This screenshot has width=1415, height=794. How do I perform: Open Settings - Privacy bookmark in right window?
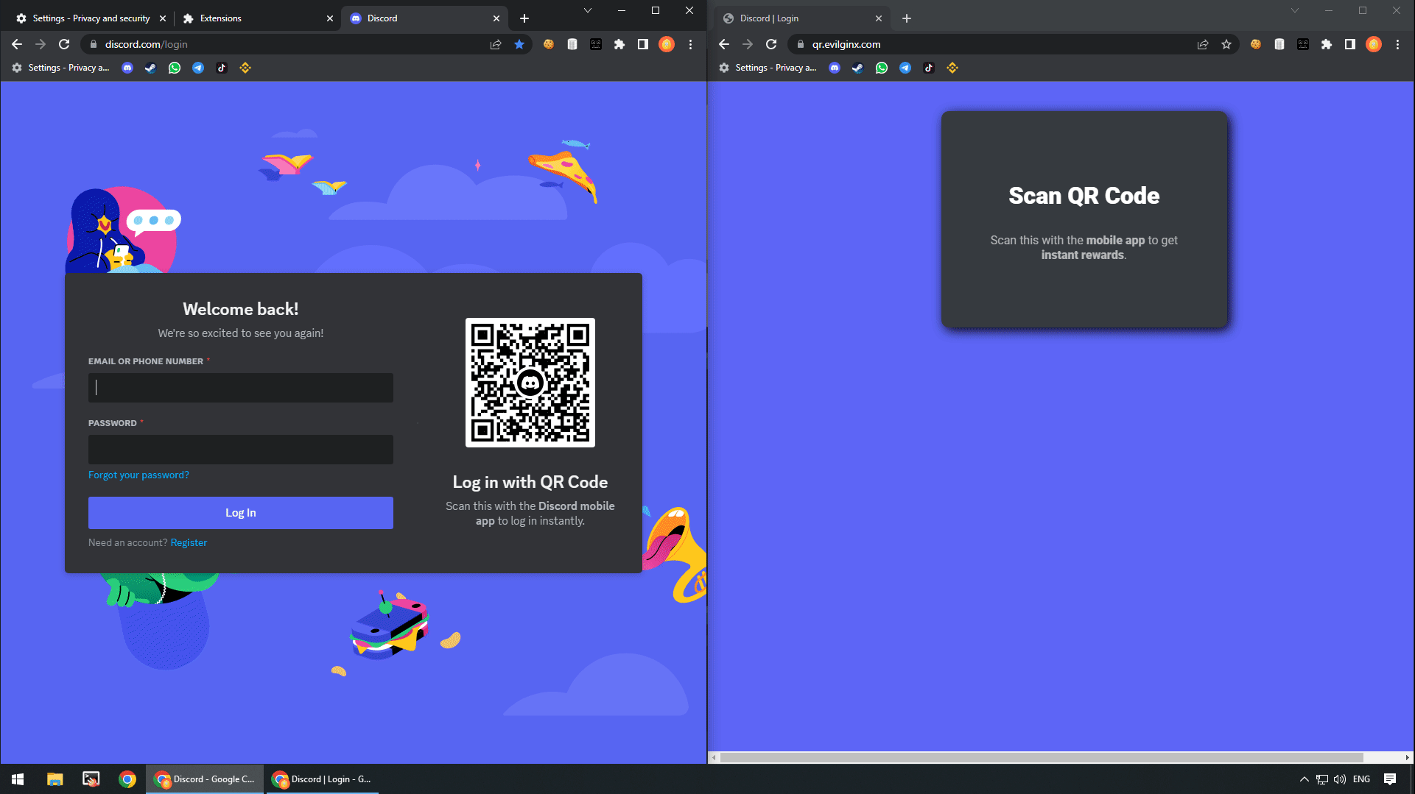pos(768,68)
